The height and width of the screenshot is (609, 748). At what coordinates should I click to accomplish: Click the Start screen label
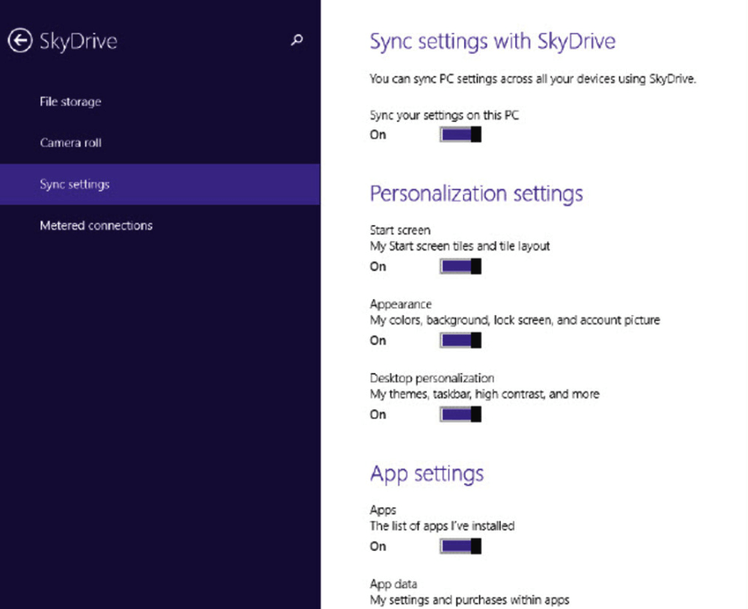(400, 230)
